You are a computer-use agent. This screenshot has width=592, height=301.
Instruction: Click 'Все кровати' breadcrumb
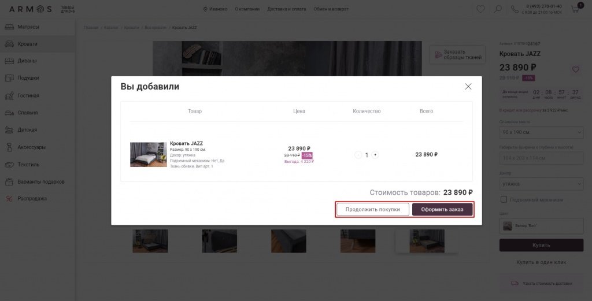point(156,28)
